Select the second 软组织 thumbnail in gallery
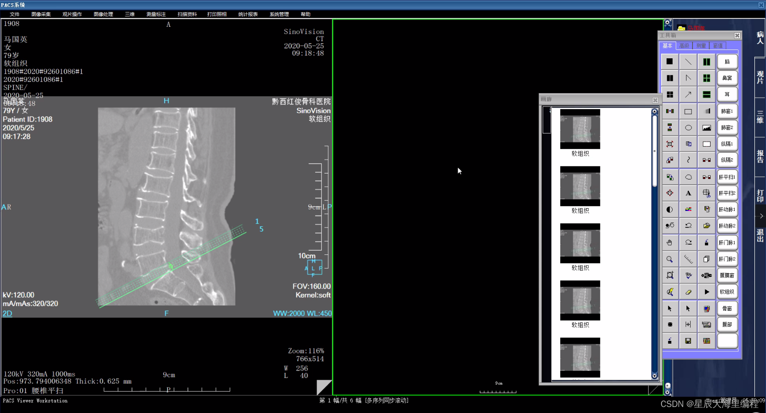The width and height of the screenshot is (766, 413). pyautogui.click(x=580, y=186)
